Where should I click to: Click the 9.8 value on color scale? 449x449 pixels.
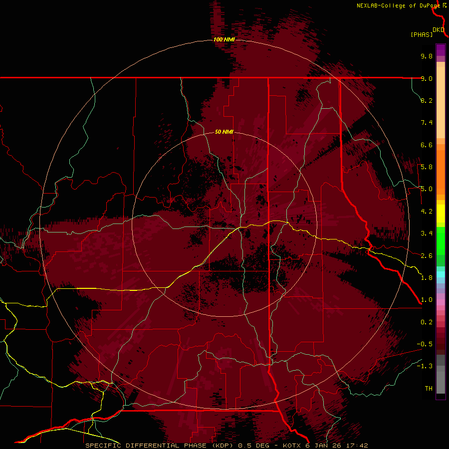click(x=427, y=56)
